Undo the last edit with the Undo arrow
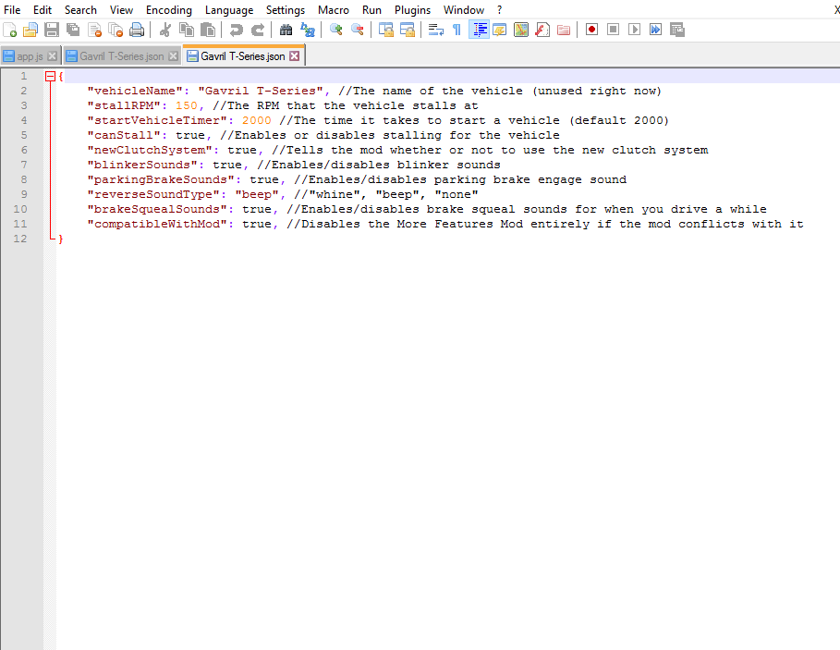Viewport: 840px width, 650px height. (x=236, y=30)
